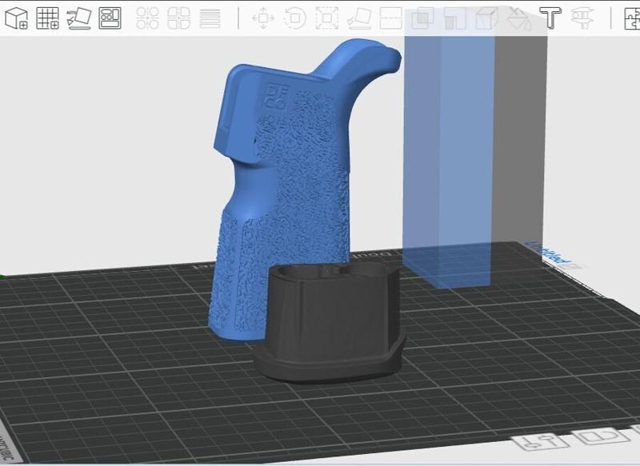
Task: Select the Scale tool
Action: pyautogui.click(x=327, y=18)
